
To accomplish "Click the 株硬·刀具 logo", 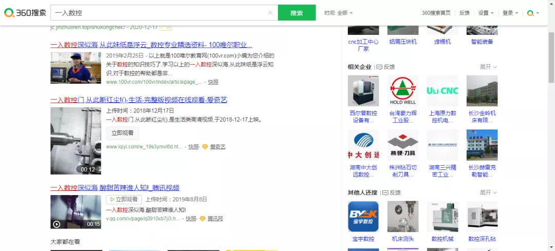I will [403, 145].
